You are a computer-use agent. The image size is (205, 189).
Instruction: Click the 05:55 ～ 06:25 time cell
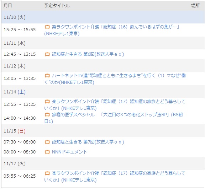[20, 176]
